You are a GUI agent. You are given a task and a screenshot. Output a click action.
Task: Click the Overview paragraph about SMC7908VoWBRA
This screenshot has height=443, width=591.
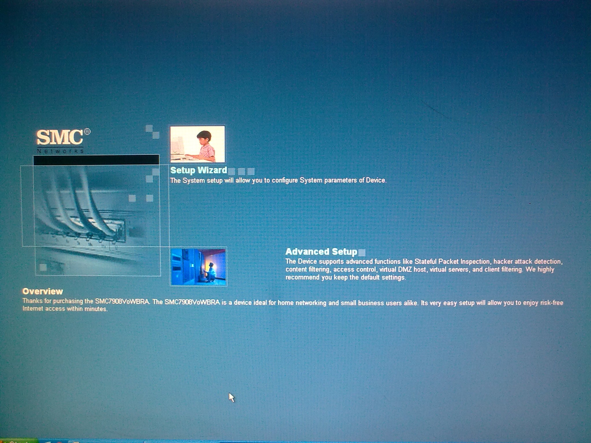coord(293,303)
